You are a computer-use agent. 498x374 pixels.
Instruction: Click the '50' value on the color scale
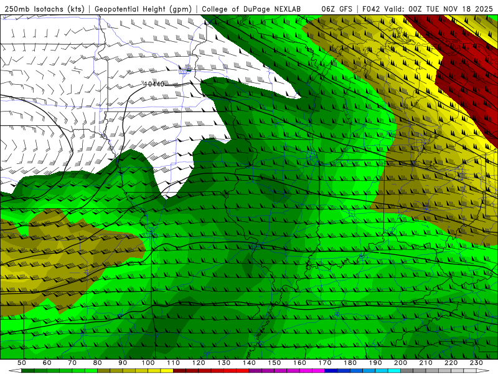pos(22,363)
